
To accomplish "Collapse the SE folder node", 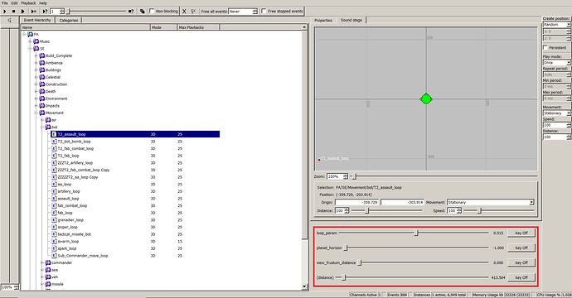I will 31,49.
